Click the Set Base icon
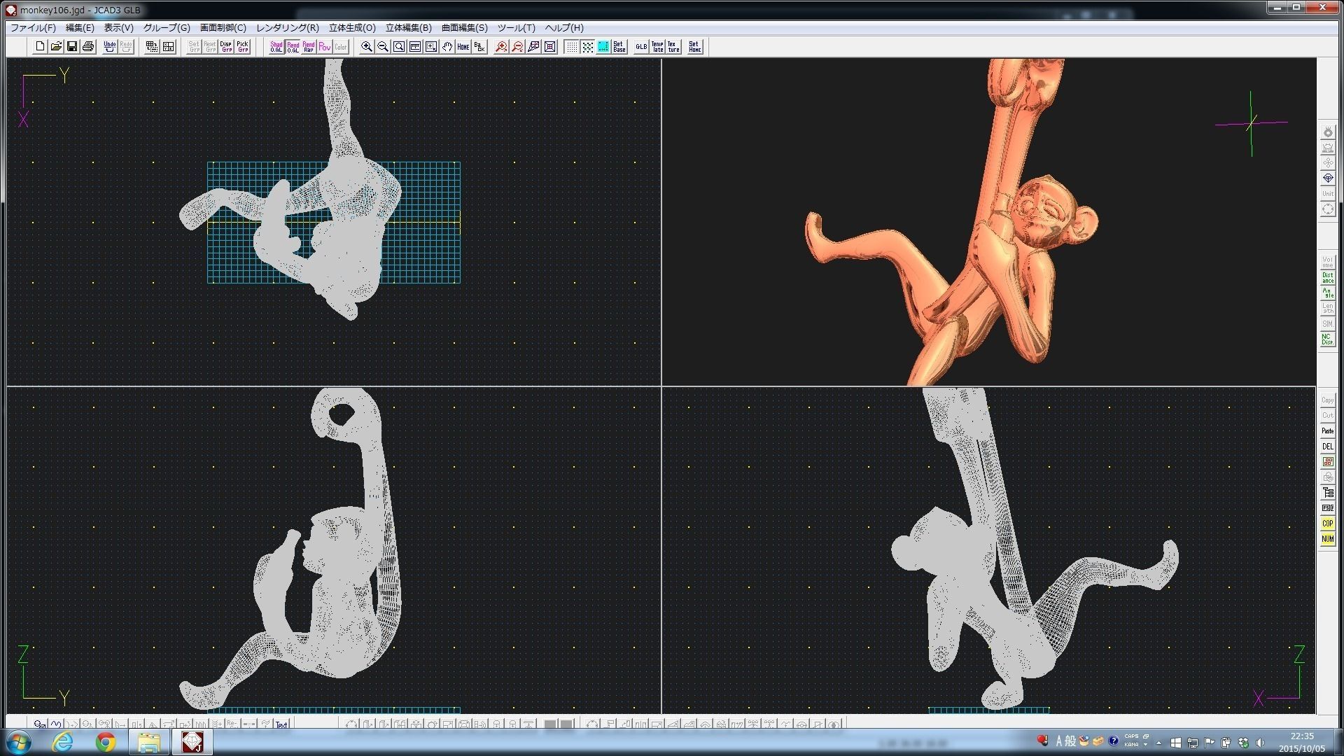This screenshot has height=756, width=1344. pyautogui.click(x=619, y=47)
